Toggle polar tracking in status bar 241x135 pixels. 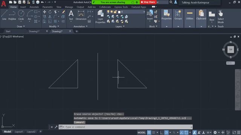166,132
